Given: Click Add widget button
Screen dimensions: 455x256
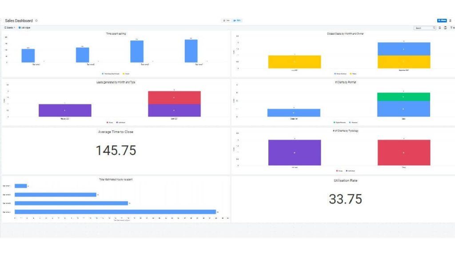Looking at the screenshot, I should pyautogui.click(x=24, y=28).
